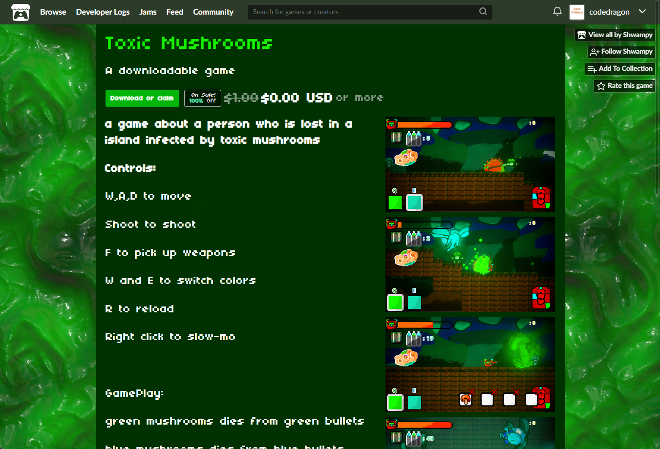
Task: Open the partially visible blue creature screenshot
Action: pos(470,433)
